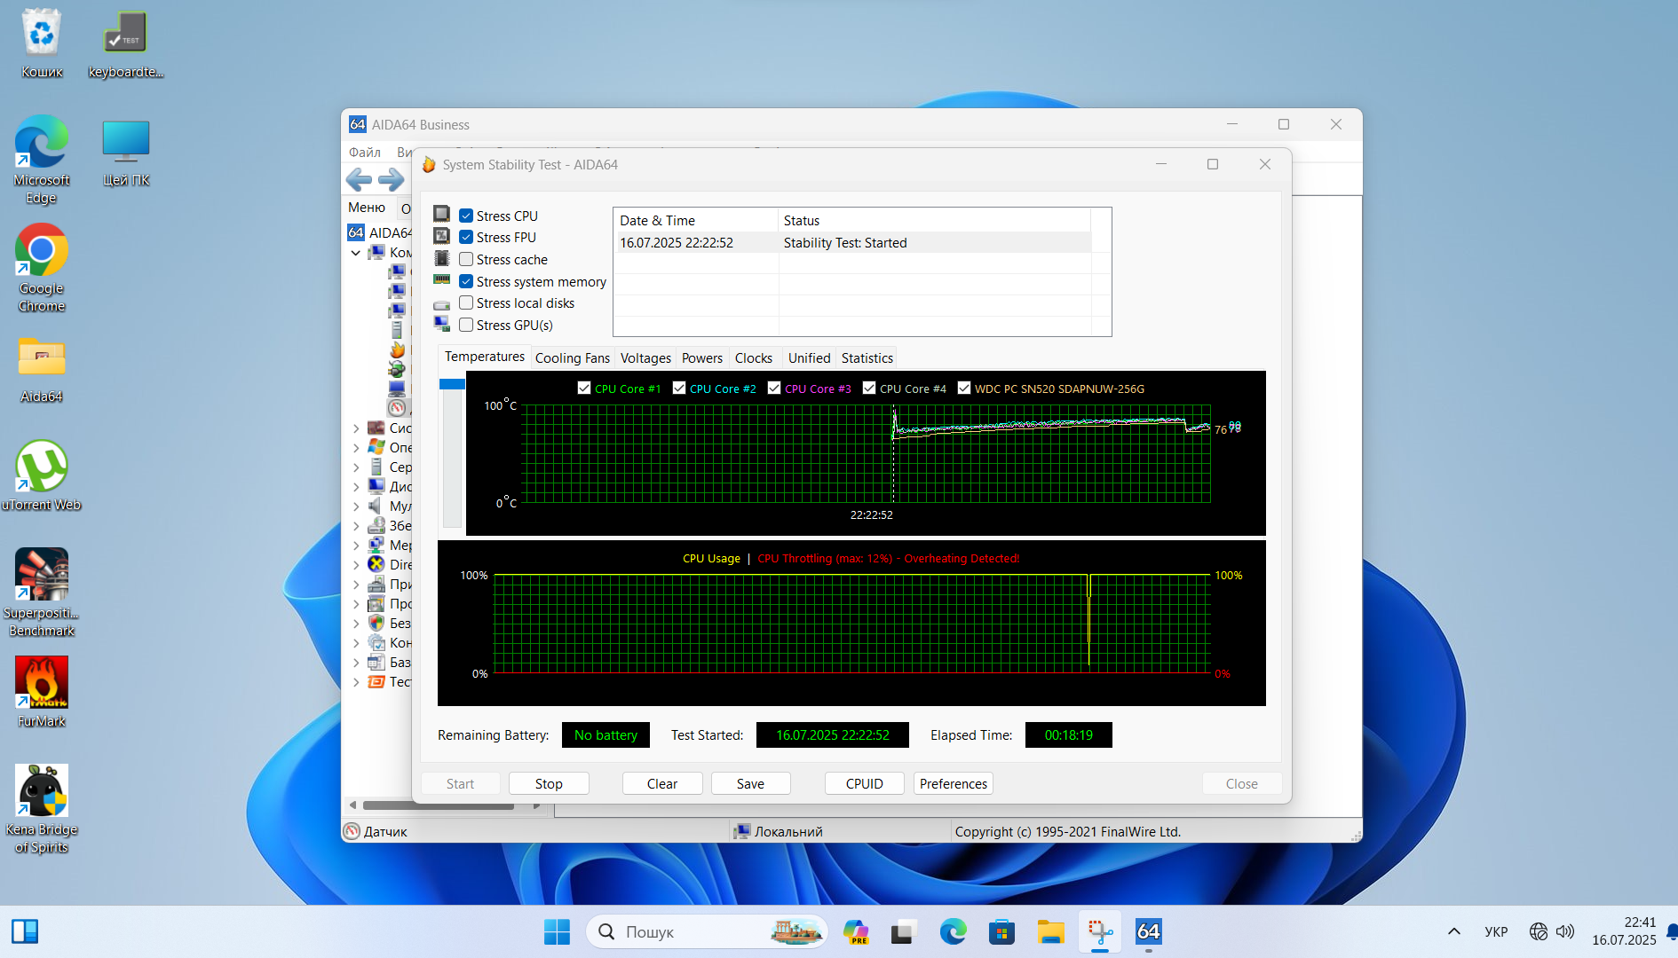This screenshot has height=958, width=1678.
Task: Enable Stress GPU(s) checkbox
Action: [x=466, y=325]
